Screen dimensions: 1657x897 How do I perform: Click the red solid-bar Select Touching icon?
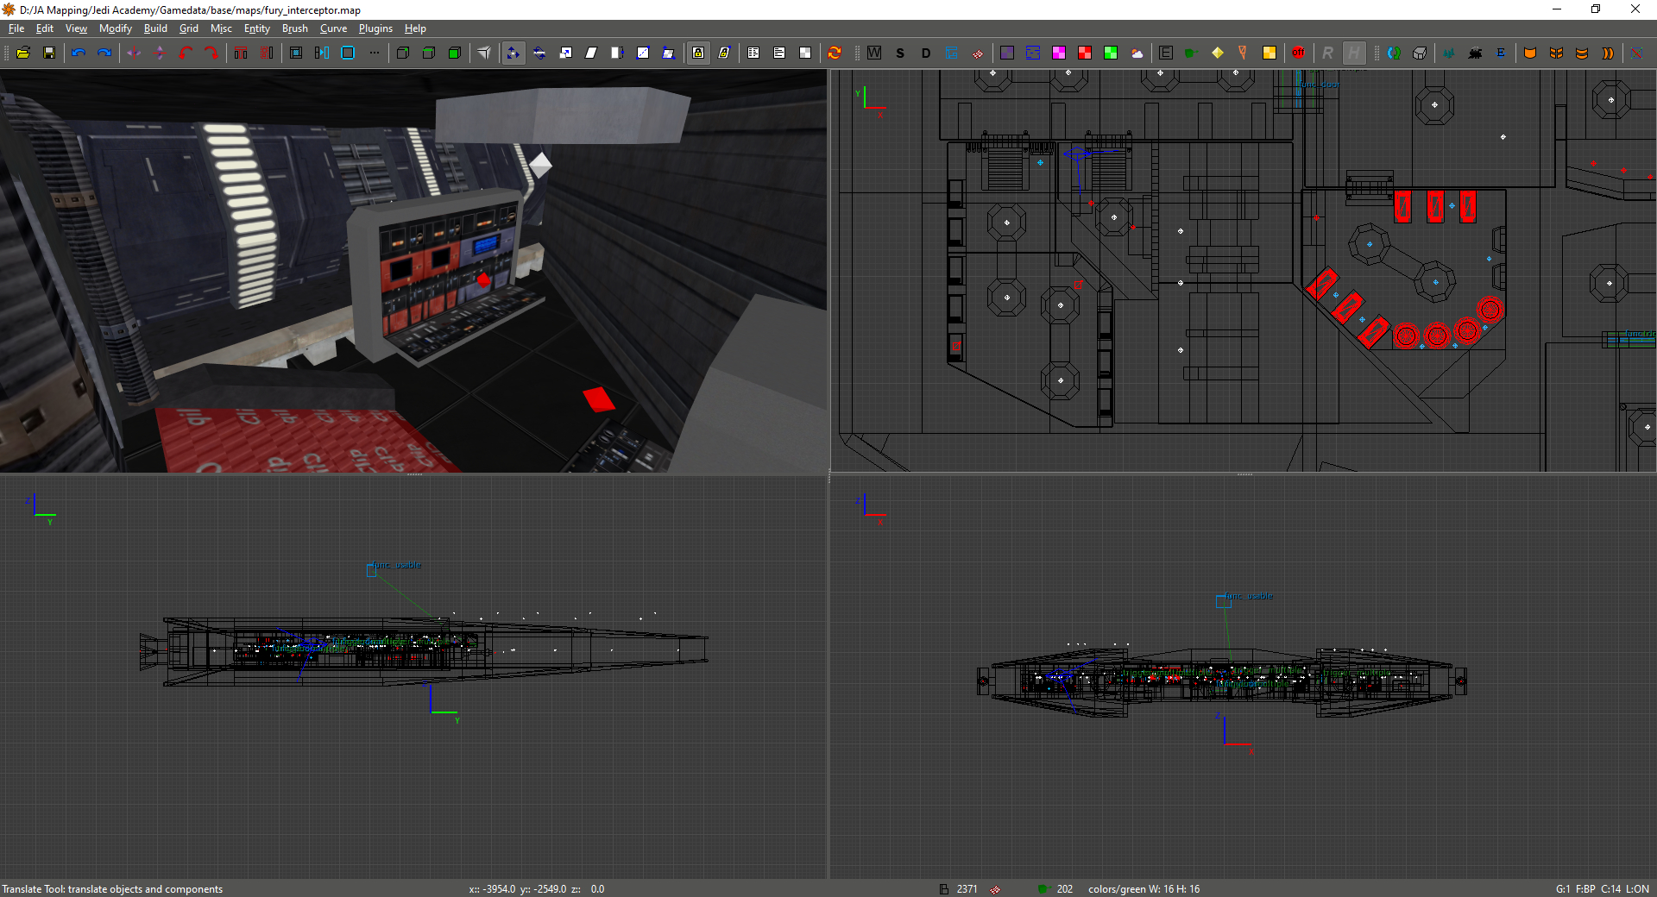241,53
